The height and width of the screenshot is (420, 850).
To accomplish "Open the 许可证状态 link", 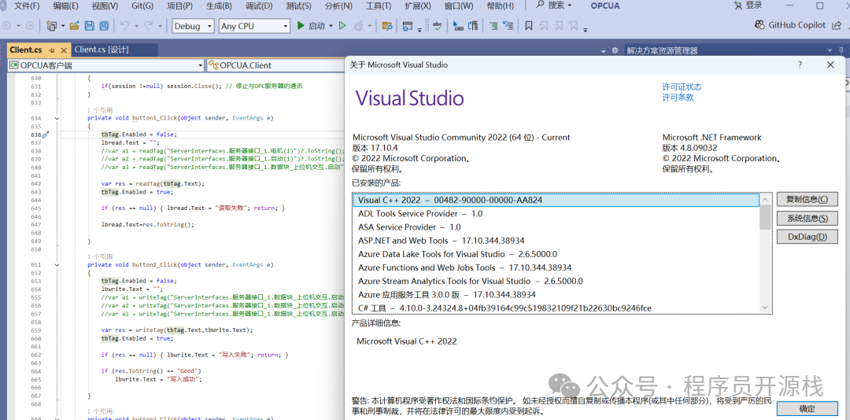I will pyautogui.click(x=682, y=87).
